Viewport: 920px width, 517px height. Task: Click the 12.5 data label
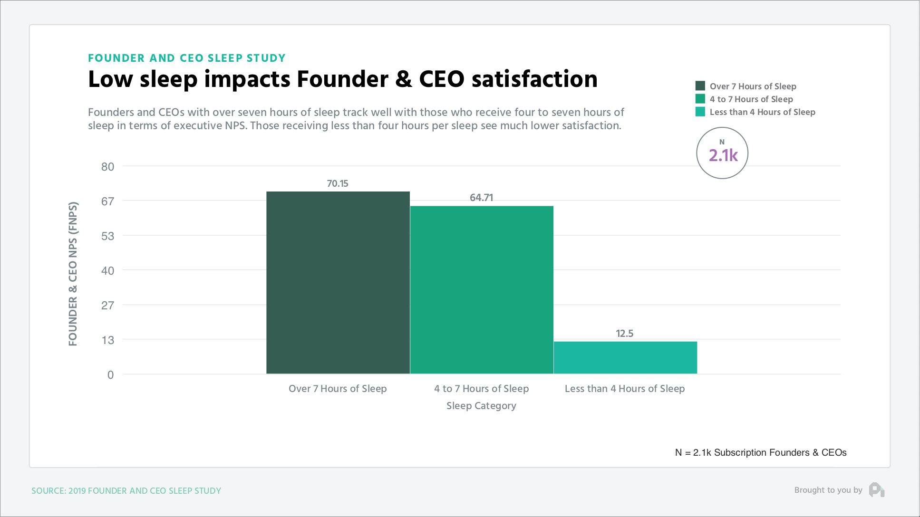tap(625, 333)
